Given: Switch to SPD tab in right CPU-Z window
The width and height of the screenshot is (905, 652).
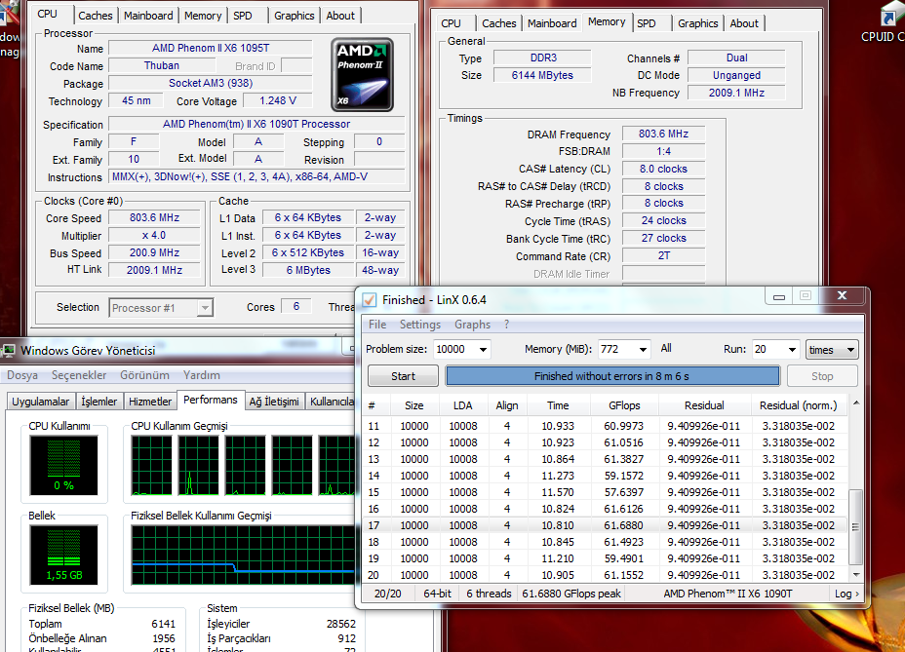Looking at the screenshot, I should click(646, 23).
